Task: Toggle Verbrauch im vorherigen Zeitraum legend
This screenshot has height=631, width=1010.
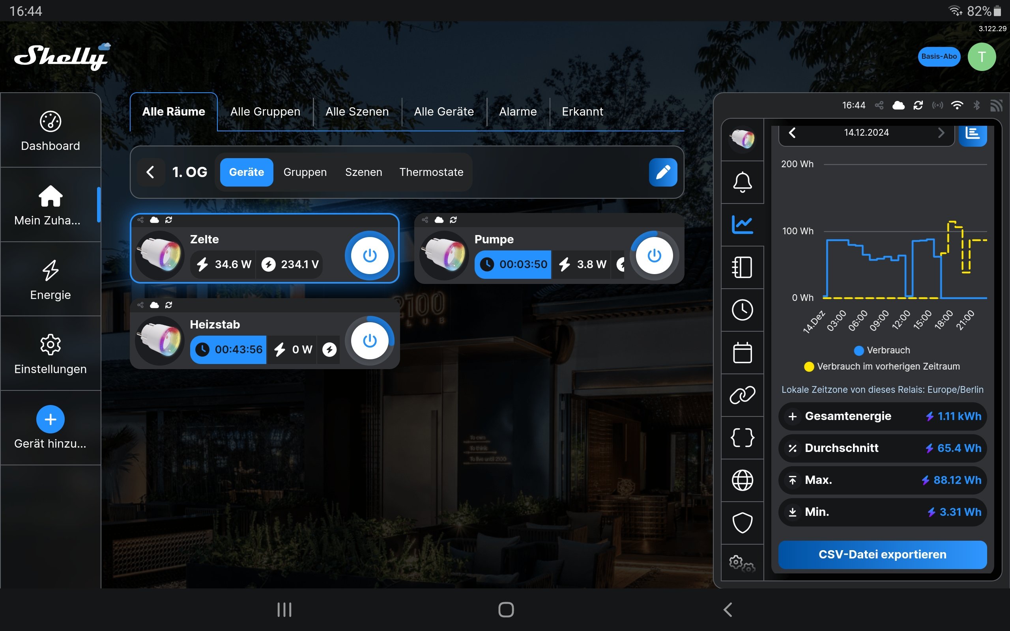Action: coord(882,366)
